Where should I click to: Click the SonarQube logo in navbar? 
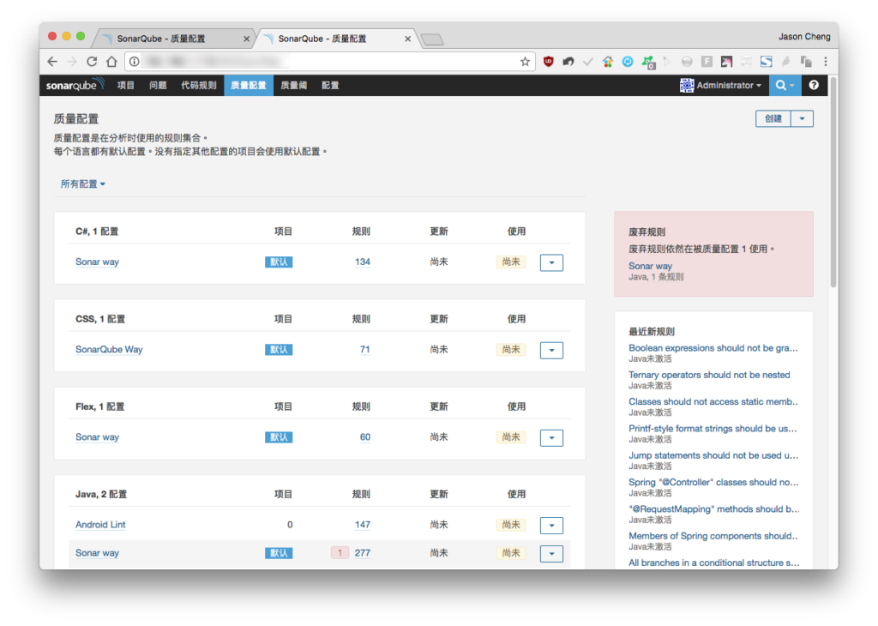click(x=75, y=85)
